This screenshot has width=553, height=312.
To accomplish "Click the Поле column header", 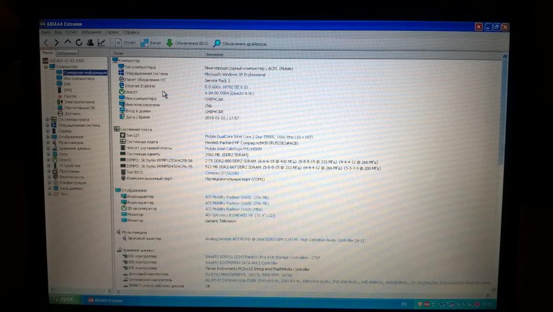I will [157, 54].
